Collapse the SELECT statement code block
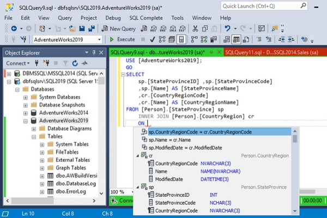Screen dimensions: 327x218 click(122, 74)
